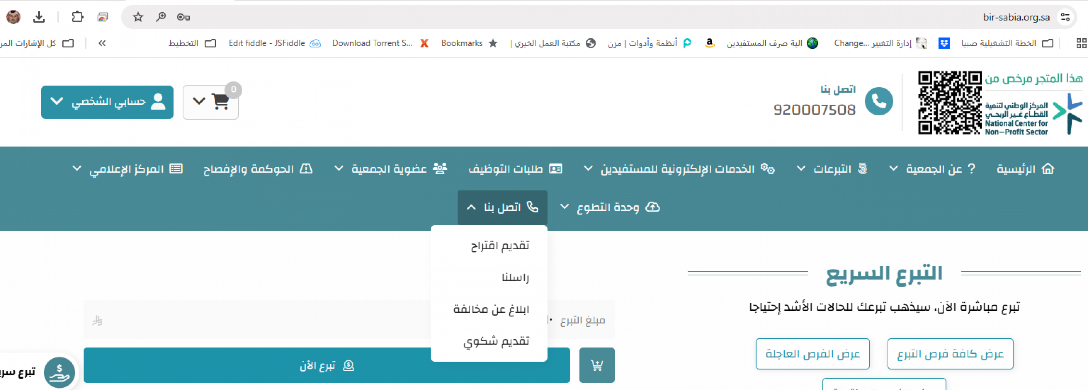Go to الرئيسية home page
Screen dimensions: 1088x390
tap(1025, 169)
